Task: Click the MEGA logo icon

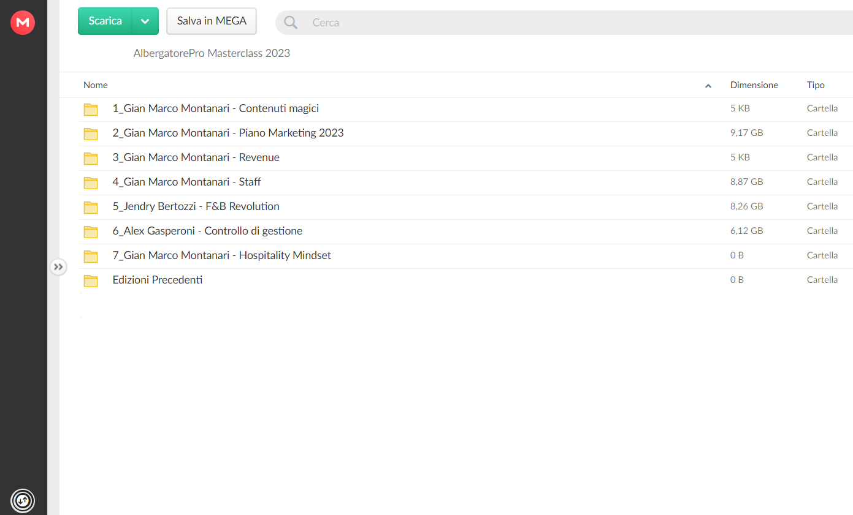Action: (23, 23)
